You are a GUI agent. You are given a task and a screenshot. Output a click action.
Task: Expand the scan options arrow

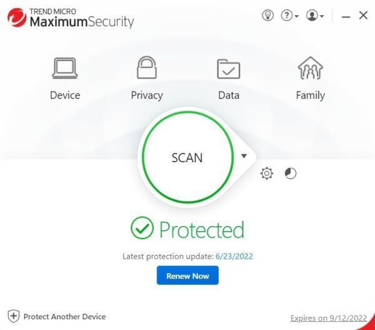click(x=244, y=156)
